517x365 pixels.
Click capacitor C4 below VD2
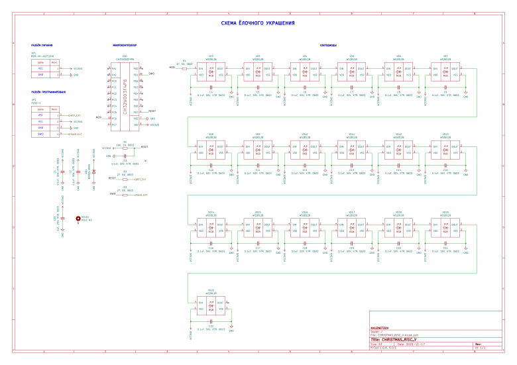211,87
